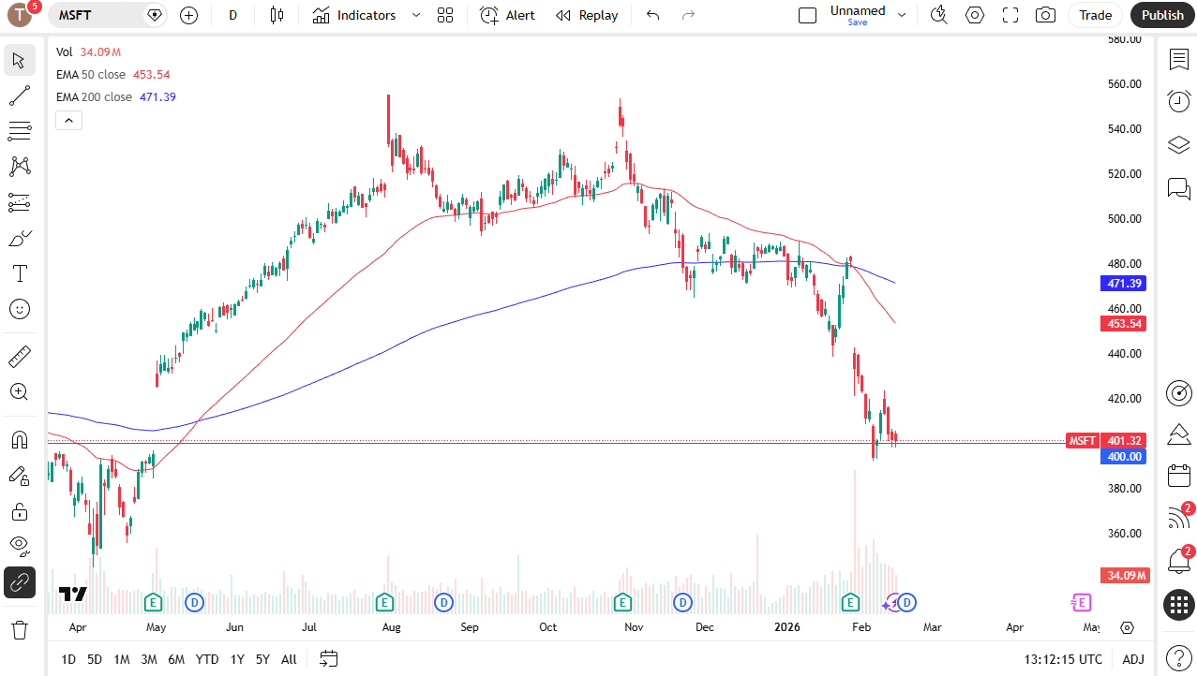Open the MSFT symbol search field
The width and height of the screenshot is (1197, 676).
108,15
